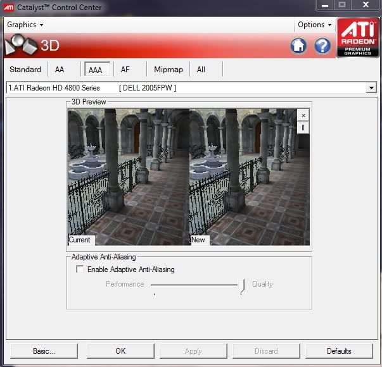This screenshot has height=367, width=382.
Task: Close the 3D preview with the × button
Action: click(x=303, y=115)
